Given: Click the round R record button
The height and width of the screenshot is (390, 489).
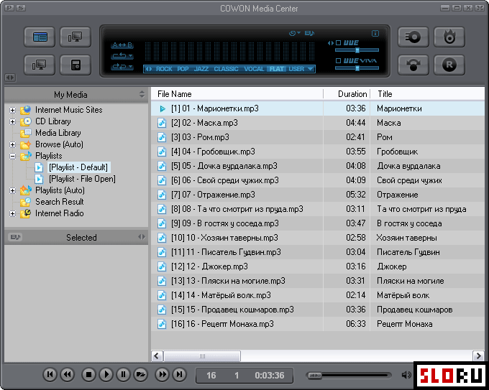Looking at the screenshot, I should [x=449, y=65].
